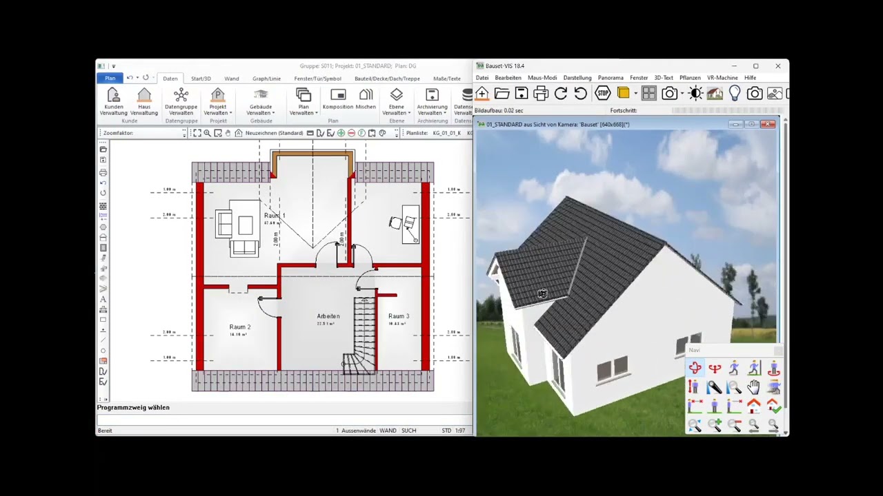Click the four-pane view layout icon
The height and width of the screenshot is (496, 883).
649,94
